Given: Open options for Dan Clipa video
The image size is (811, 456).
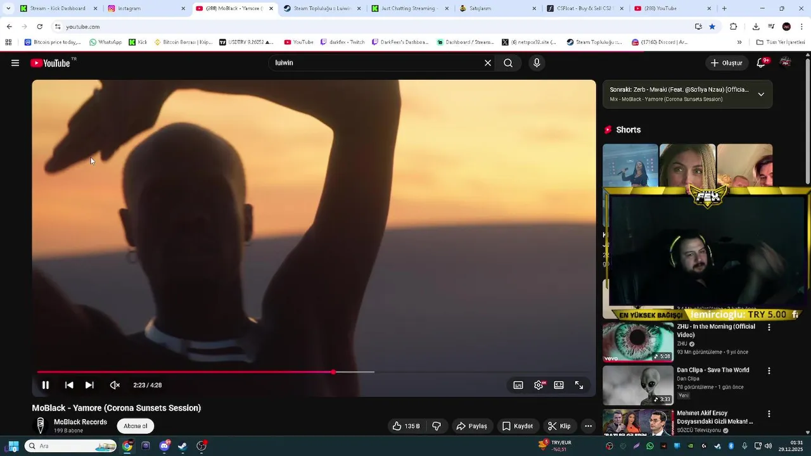Looking at the screenshot, I should click(769, 370).
